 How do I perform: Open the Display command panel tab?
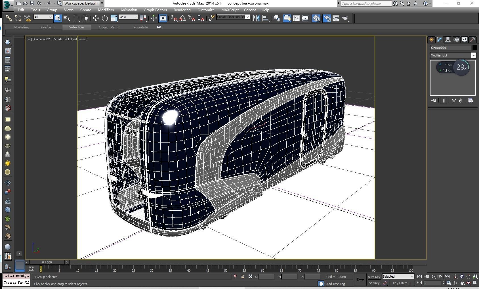[465, 40]
